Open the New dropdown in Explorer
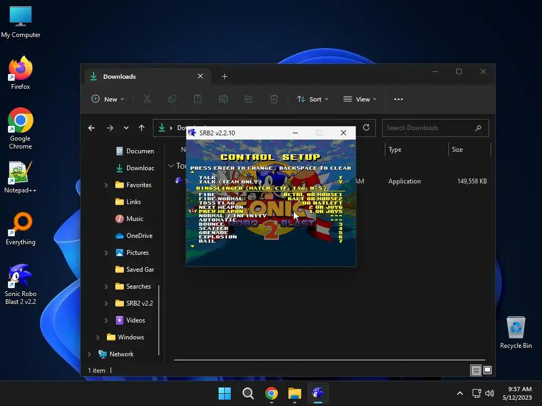 tap(107, 99)
